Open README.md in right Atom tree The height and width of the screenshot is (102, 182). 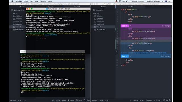pyautogui.click(x=101, y=29)
